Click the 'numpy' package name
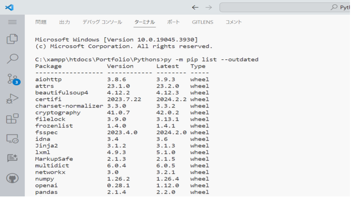The image size is (354, 199). [45, 179]
